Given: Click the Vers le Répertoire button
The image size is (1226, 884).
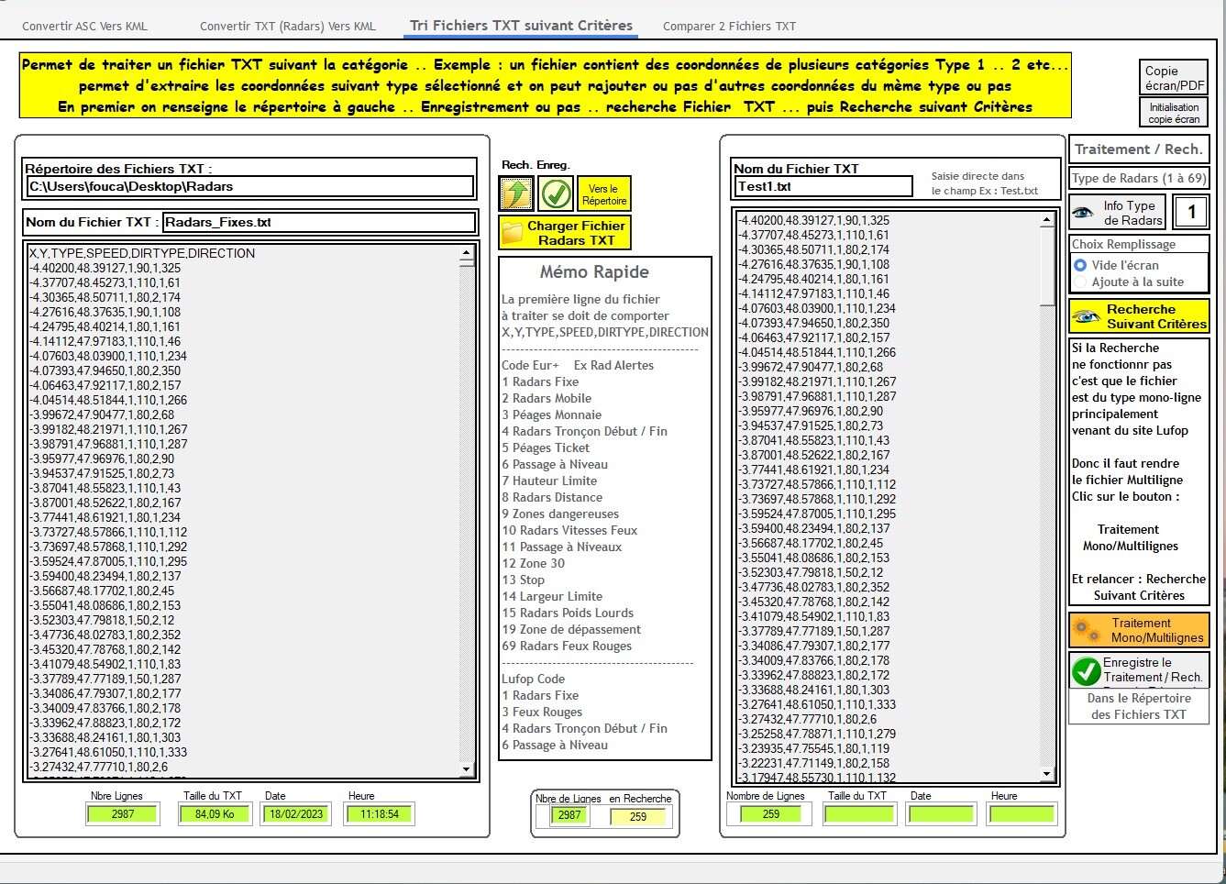Looking at the screenshot, I should coord(603,194).
